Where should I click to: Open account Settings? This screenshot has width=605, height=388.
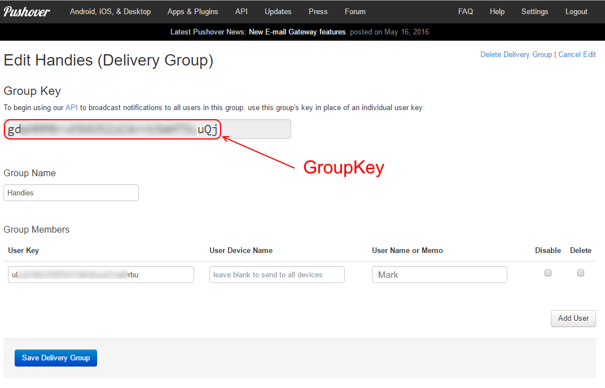535,12
